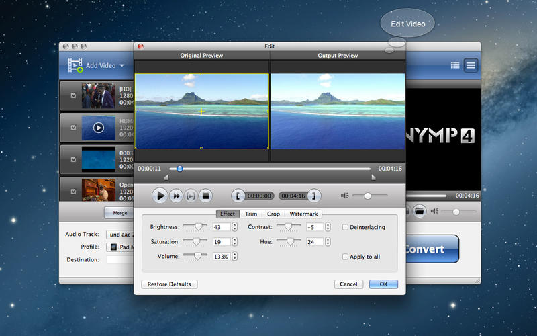The width and height of the screenshot is (537, 336).
Task: Click the Restore Defaults button
Action: pos(169,284)
